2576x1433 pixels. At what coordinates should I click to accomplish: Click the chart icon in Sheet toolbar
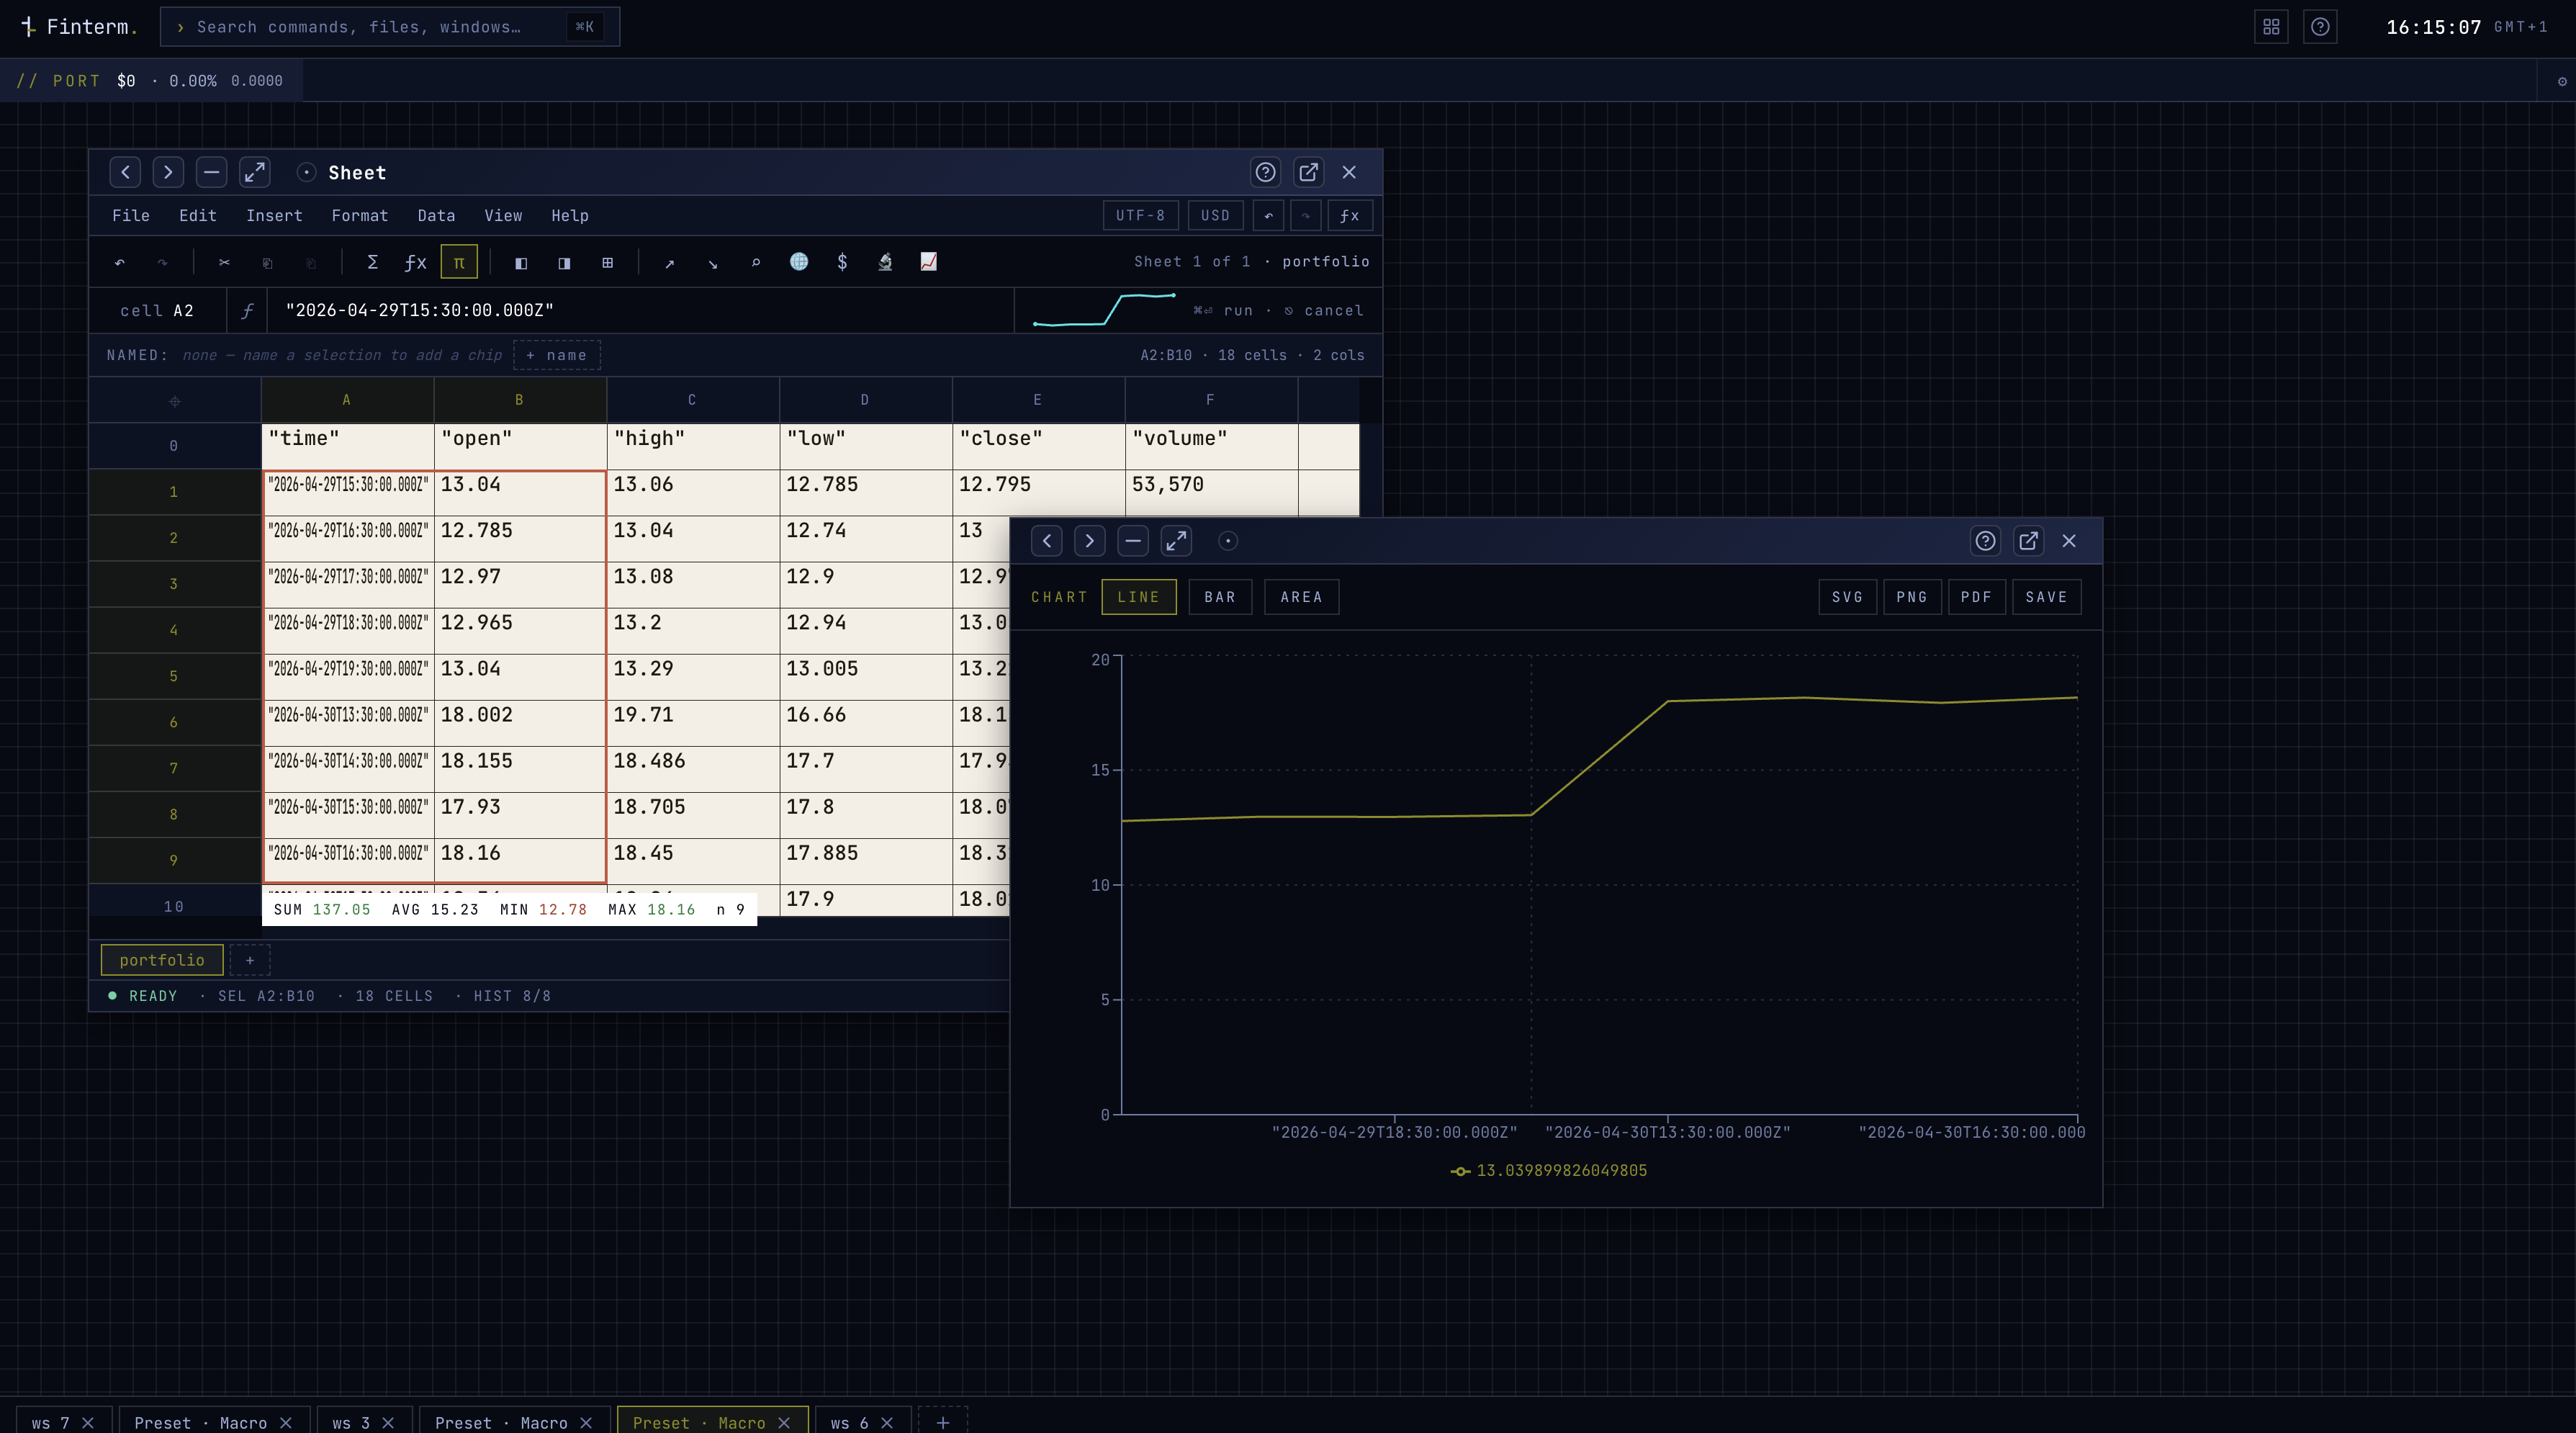tap(929, 262)
